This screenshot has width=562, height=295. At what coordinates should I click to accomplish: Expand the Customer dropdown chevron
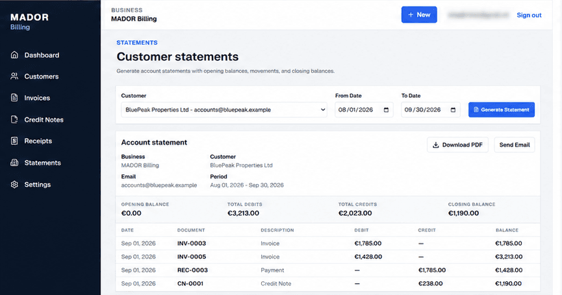[322, 110]
